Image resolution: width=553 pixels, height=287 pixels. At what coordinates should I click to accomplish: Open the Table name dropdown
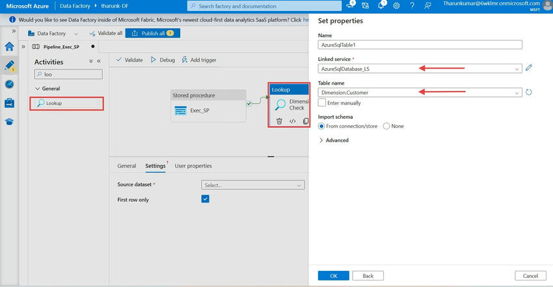click(420, 92)
